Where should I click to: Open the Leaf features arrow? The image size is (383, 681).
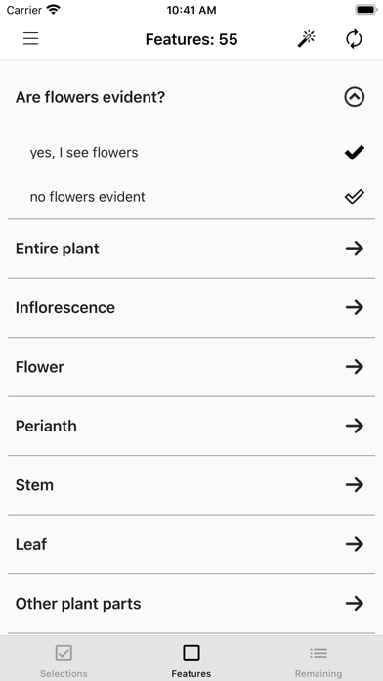pyautogui.click(x=355, y=544)
